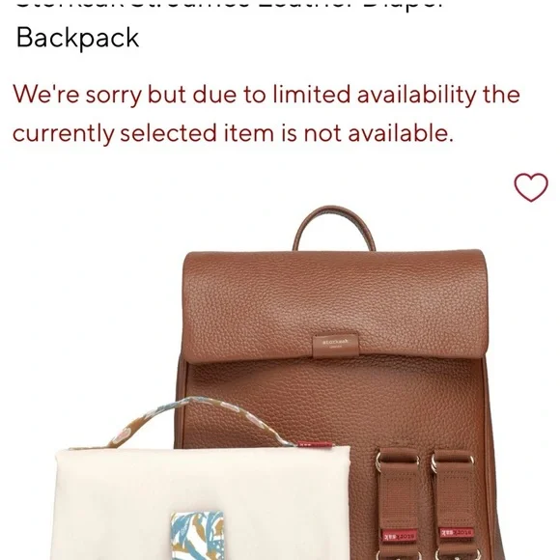Click the red tag on pouch handle

pyautogui.click(x=316, y=445)
